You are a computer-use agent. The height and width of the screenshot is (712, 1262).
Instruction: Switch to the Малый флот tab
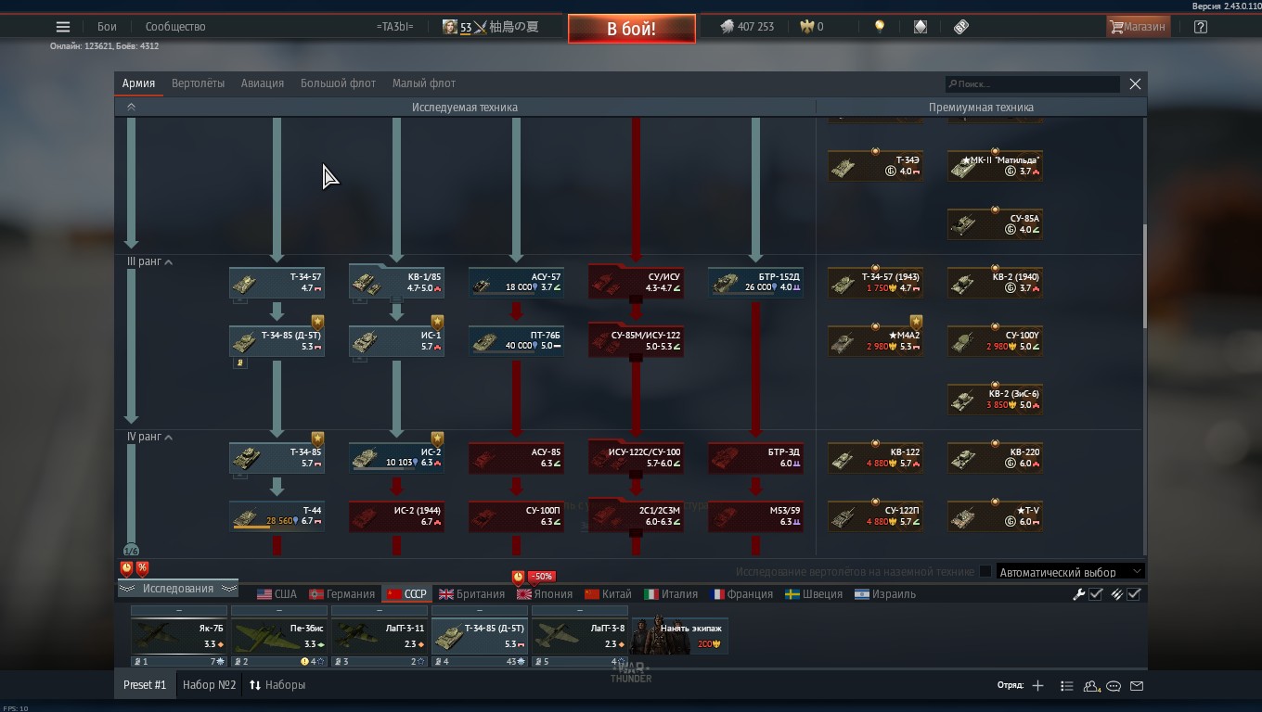point(424,83)
